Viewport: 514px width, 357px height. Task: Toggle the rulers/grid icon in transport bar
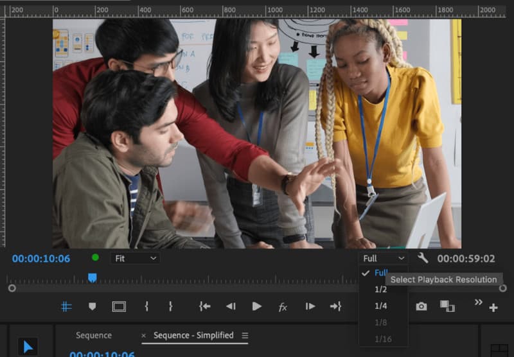pyautogui.click(x=66, y=307)
